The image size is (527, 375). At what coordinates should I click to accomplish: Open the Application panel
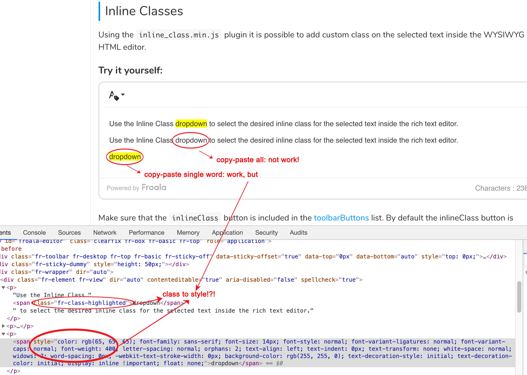(227, 232)
